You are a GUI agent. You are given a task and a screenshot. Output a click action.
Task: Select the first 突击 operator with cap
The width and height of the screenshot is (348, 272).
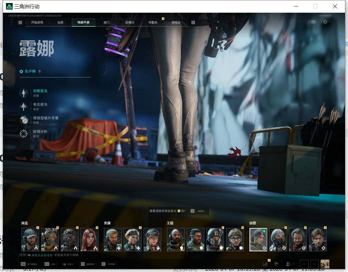coord(30,240)
